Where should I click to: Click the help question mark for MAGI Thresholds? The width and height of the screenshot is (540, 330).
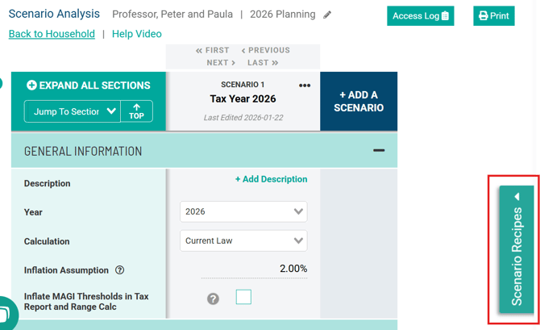click(x=213, y=299)
